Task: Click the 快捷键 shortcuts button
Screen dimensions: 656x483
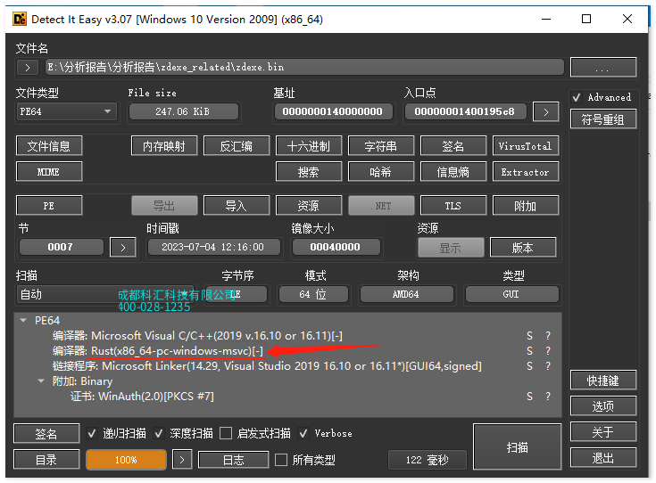Action: coord(602,381)
